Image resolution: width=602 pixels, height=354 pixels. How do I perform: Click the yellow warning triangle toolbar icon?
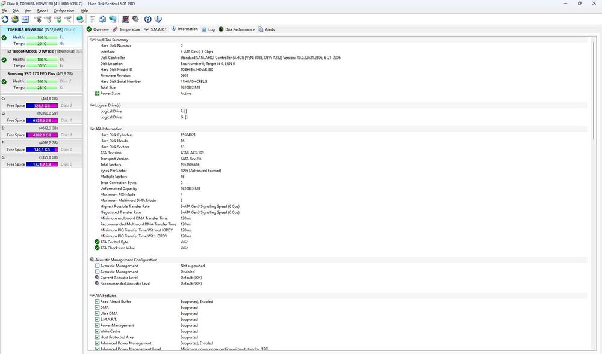click(15, 19)
